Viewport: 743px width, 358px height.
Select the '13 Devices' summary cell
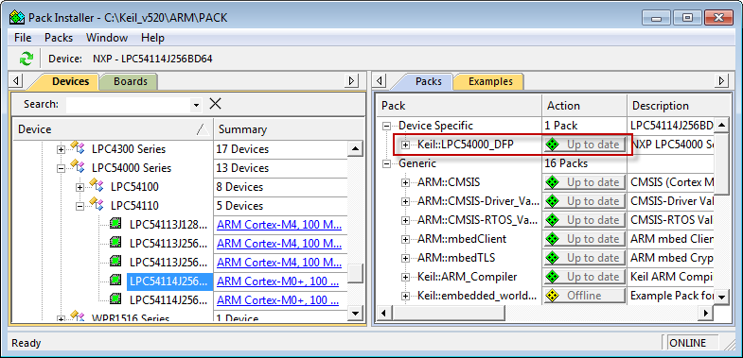click(280, 168)
